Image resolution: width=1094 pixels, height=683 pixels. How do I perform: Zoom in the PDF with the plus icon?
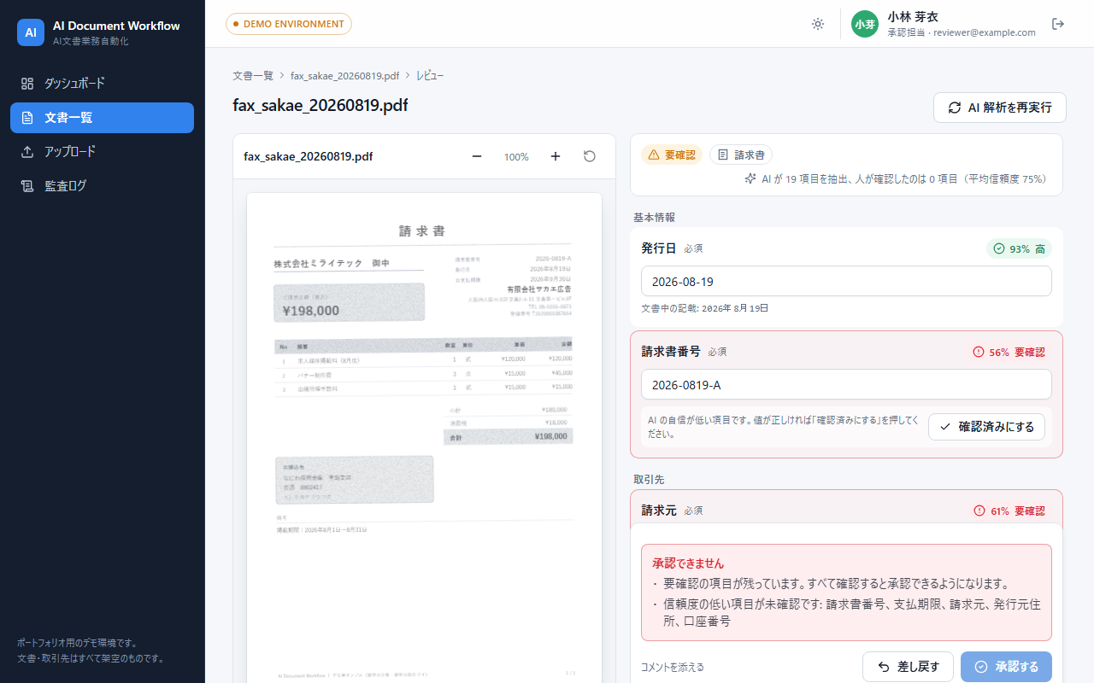point(556,156)
